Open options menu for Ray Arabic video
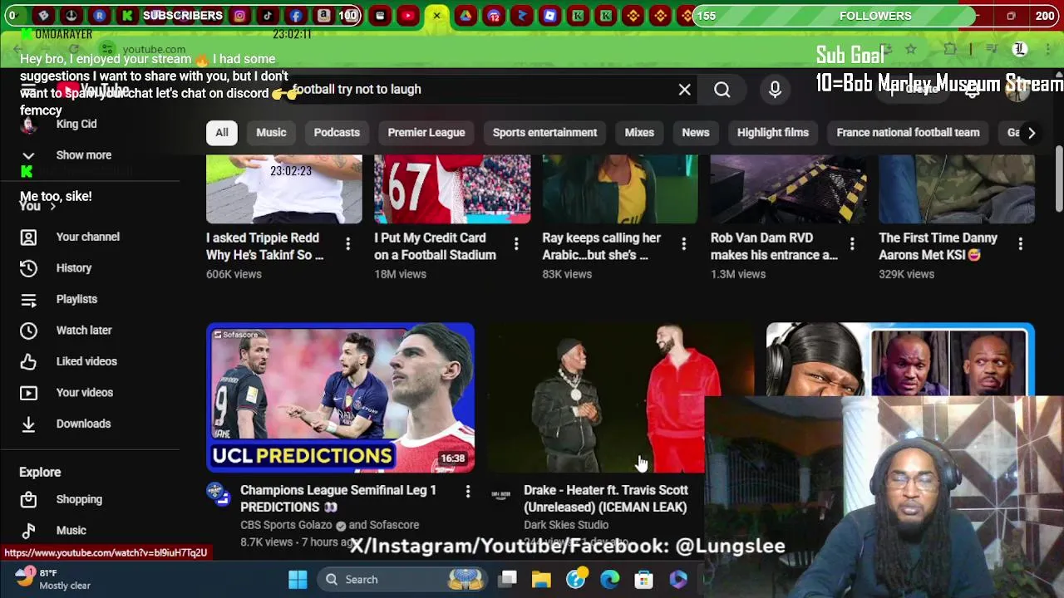Viewport: 1064px width, 598px height. click(683, 244)
